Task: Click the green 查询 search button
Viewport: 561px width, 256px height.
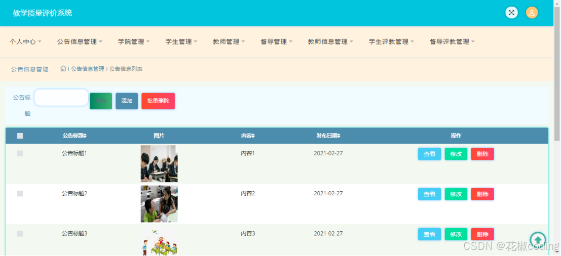Action: pos(101,101)
